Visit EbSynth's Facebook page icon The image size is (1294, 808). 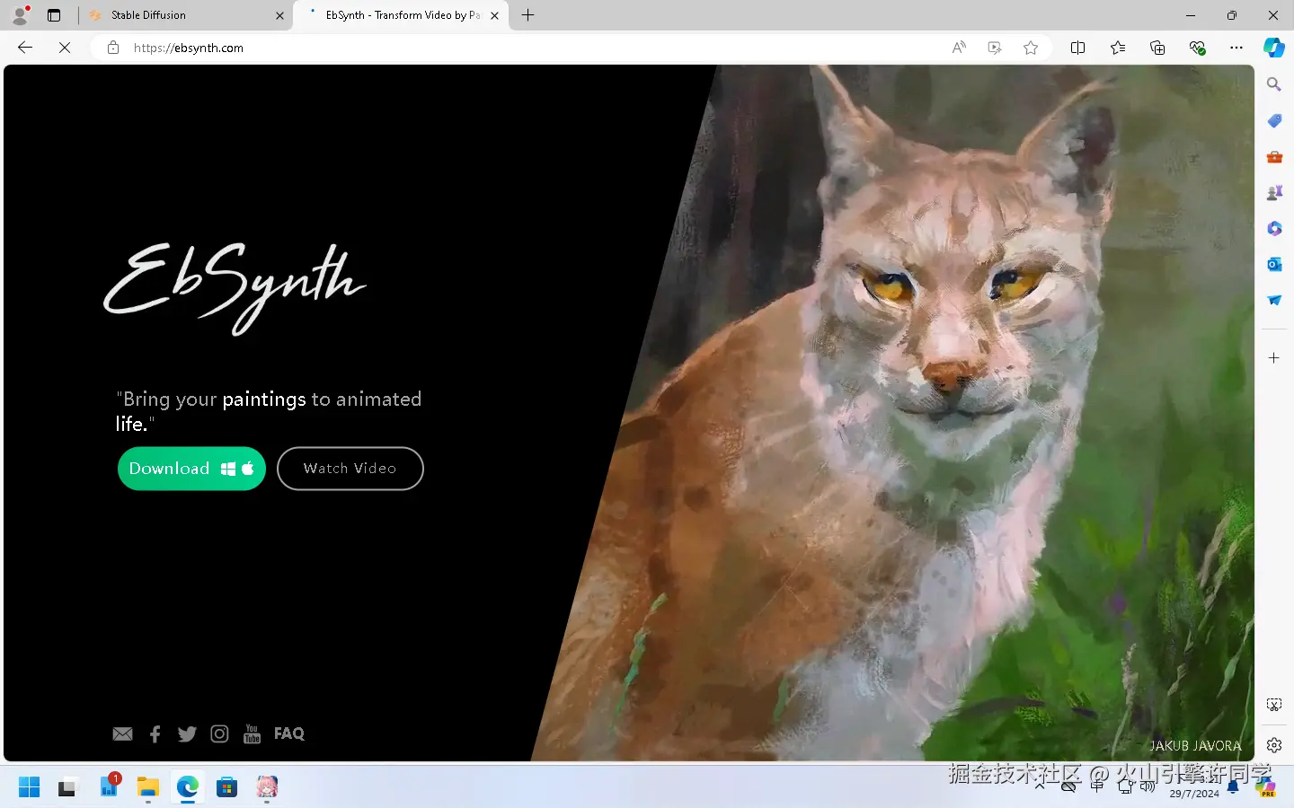(x=155, y=734)
